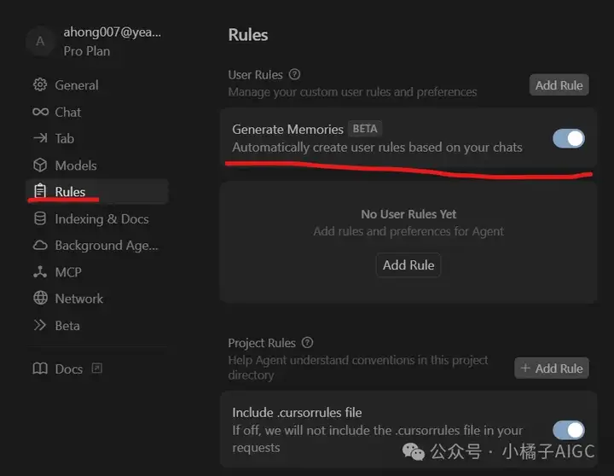The image size is (614, 476).
Task: Click Add Rule under No User Rules Yet
Action: (408, 265)
